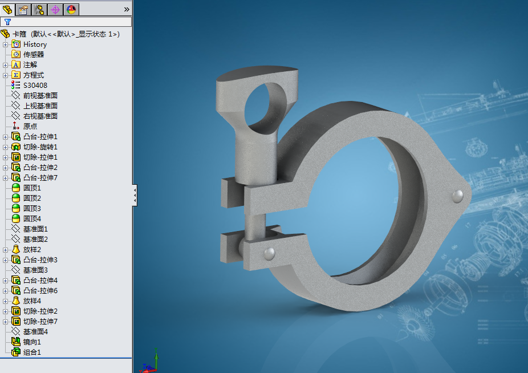This screenshot has width=528, height=373.
Task: Click the 传感器 sensors folder icon
Action: point(16,54)
